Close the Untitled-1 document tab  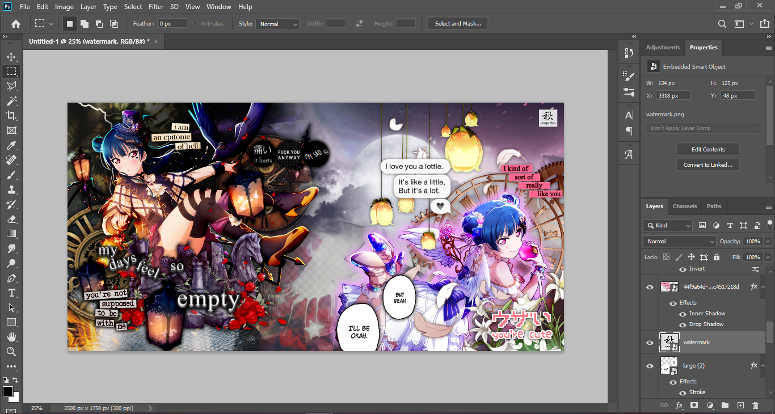coord(156,41)
